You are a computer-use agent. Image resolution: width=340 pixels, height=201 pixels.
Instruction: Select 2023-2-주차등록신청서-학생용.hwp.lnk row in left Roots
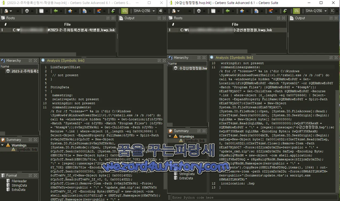click(x=58, y=30)
